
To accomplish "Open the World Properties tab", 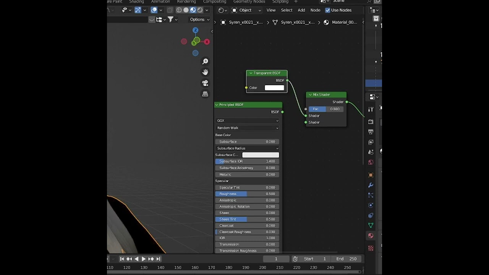I will tap(371, 162).
